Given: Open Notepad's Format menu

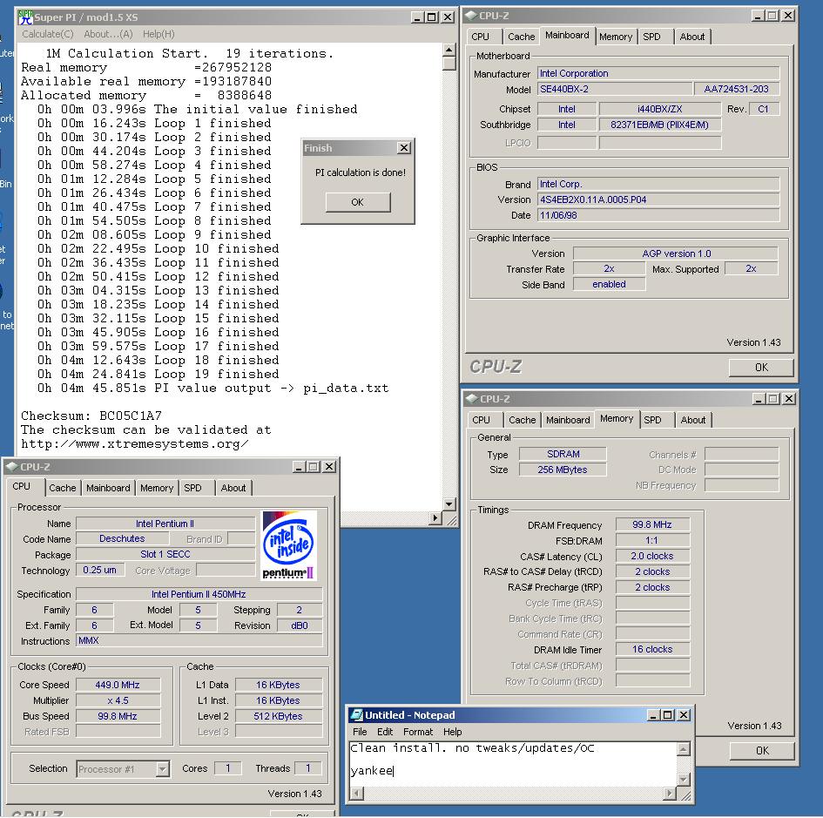Looking at the screenshot, I should point(418,732).
